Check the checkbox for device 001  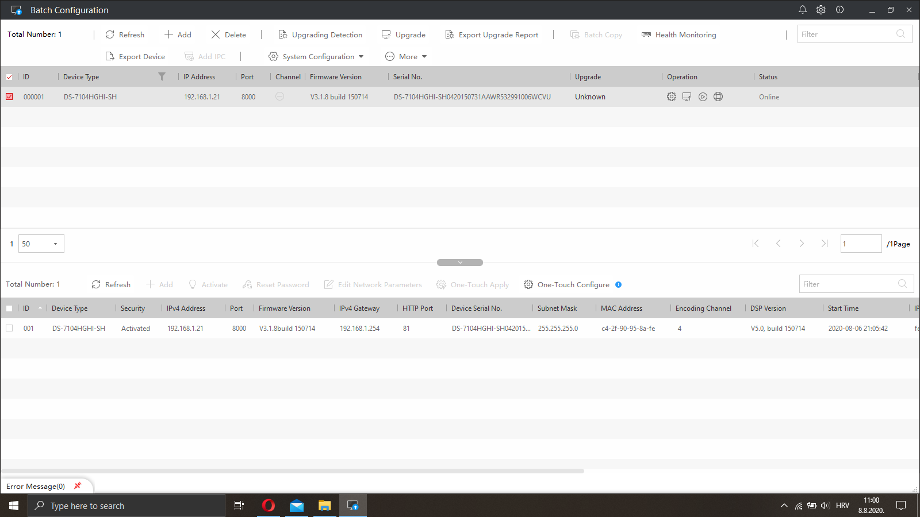[9, 328]
